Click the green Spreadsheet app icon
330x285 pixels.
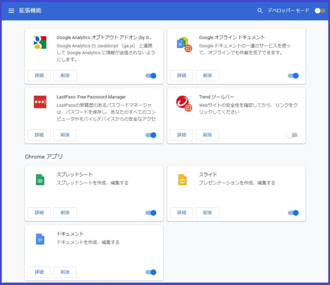[x=40, y=179]
